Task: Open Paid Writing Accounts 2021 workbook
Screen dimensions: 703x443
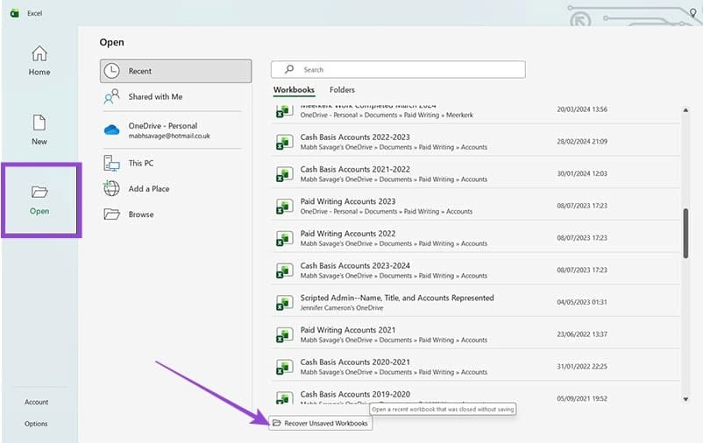Action: (476, 335)
